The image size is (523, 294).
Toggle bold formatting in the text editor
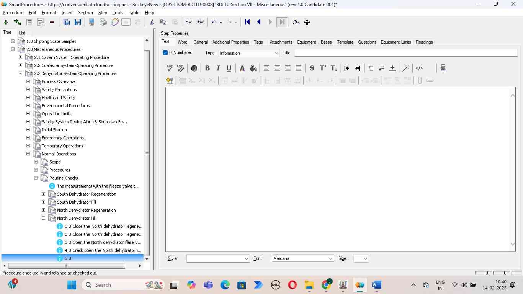[x=207, y=68]
